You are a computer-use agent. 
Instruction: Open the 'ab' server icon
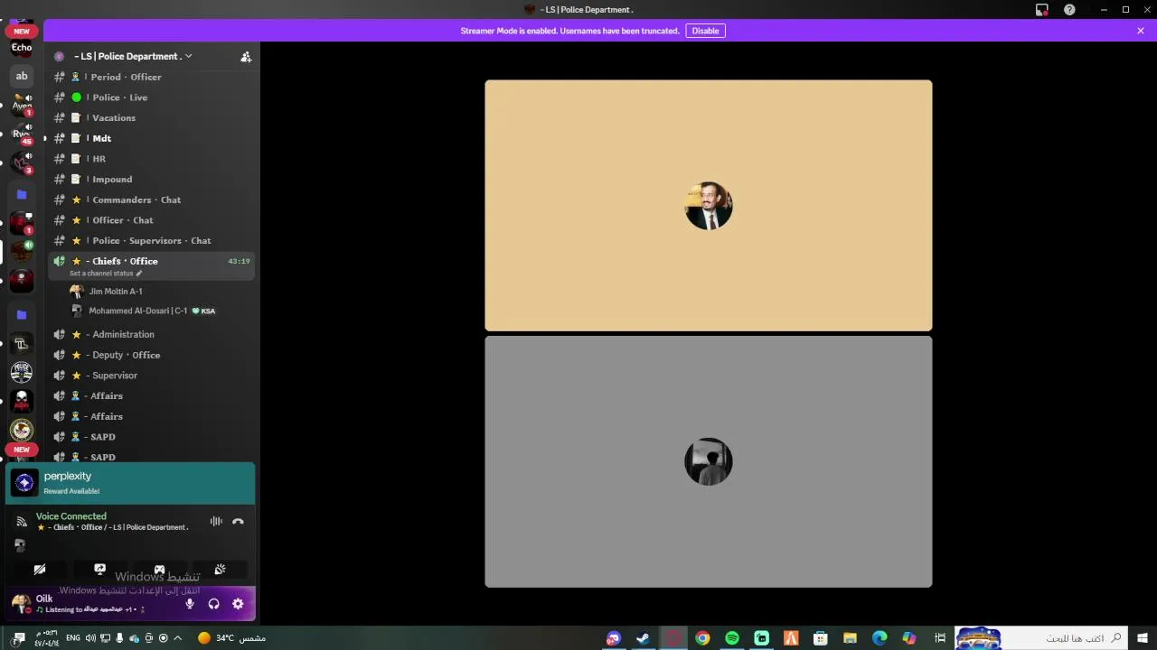pyautogui.click(x=22, y=76)
